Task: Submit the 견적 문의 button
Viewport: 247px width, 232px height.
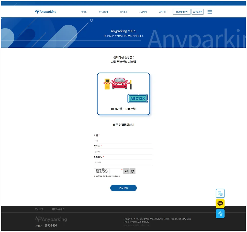Action: [123, 188]
